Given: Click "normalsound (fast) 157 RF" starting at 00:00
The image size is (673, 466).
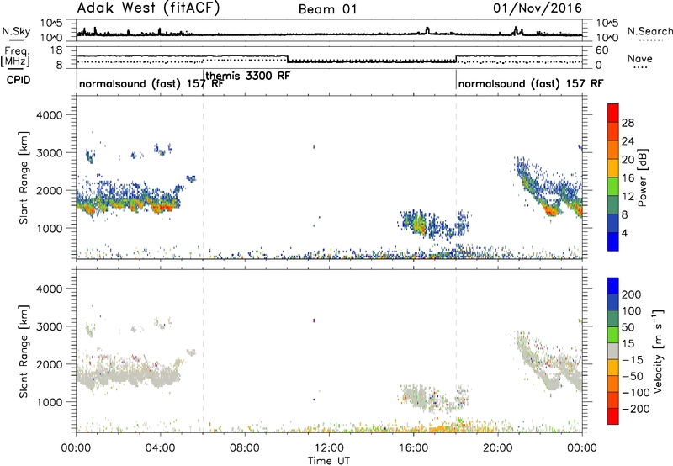Looking at the screenshot, I should [x=151, y=83].
